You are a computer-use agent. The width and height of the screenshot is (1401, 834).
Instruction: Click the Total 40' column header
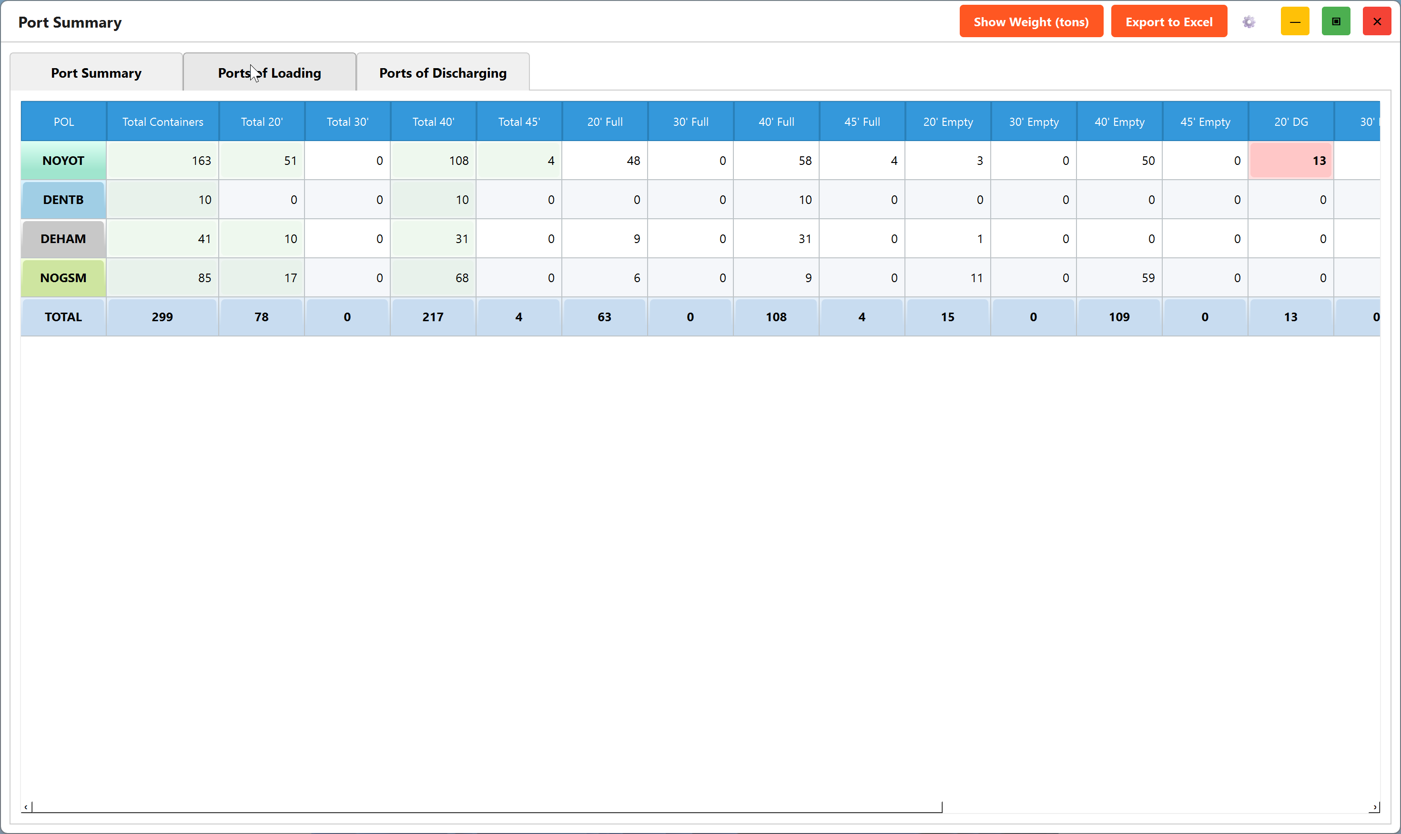tap(433, 122)
